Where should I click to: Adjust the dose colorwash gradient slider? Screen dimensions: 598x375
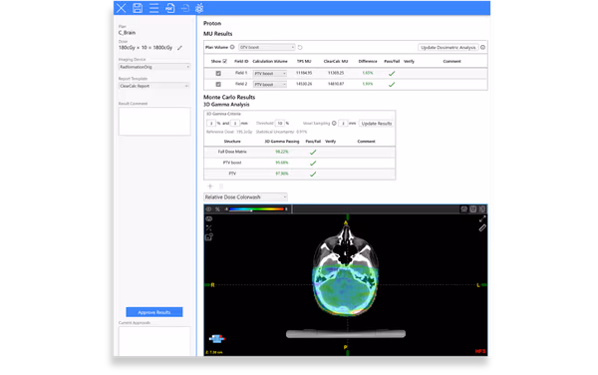pos(256,209)
